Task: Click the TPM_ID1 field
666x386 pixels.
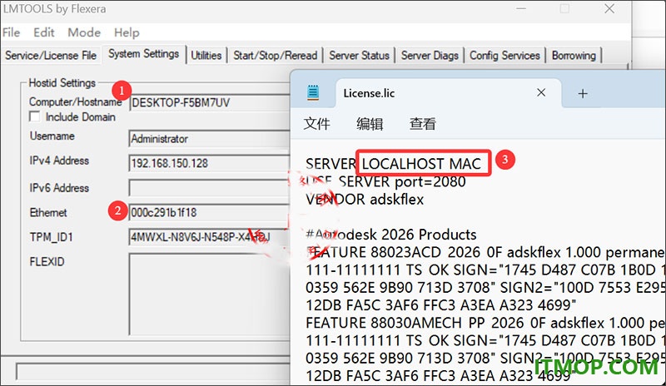Action: (x=210, y=237)
